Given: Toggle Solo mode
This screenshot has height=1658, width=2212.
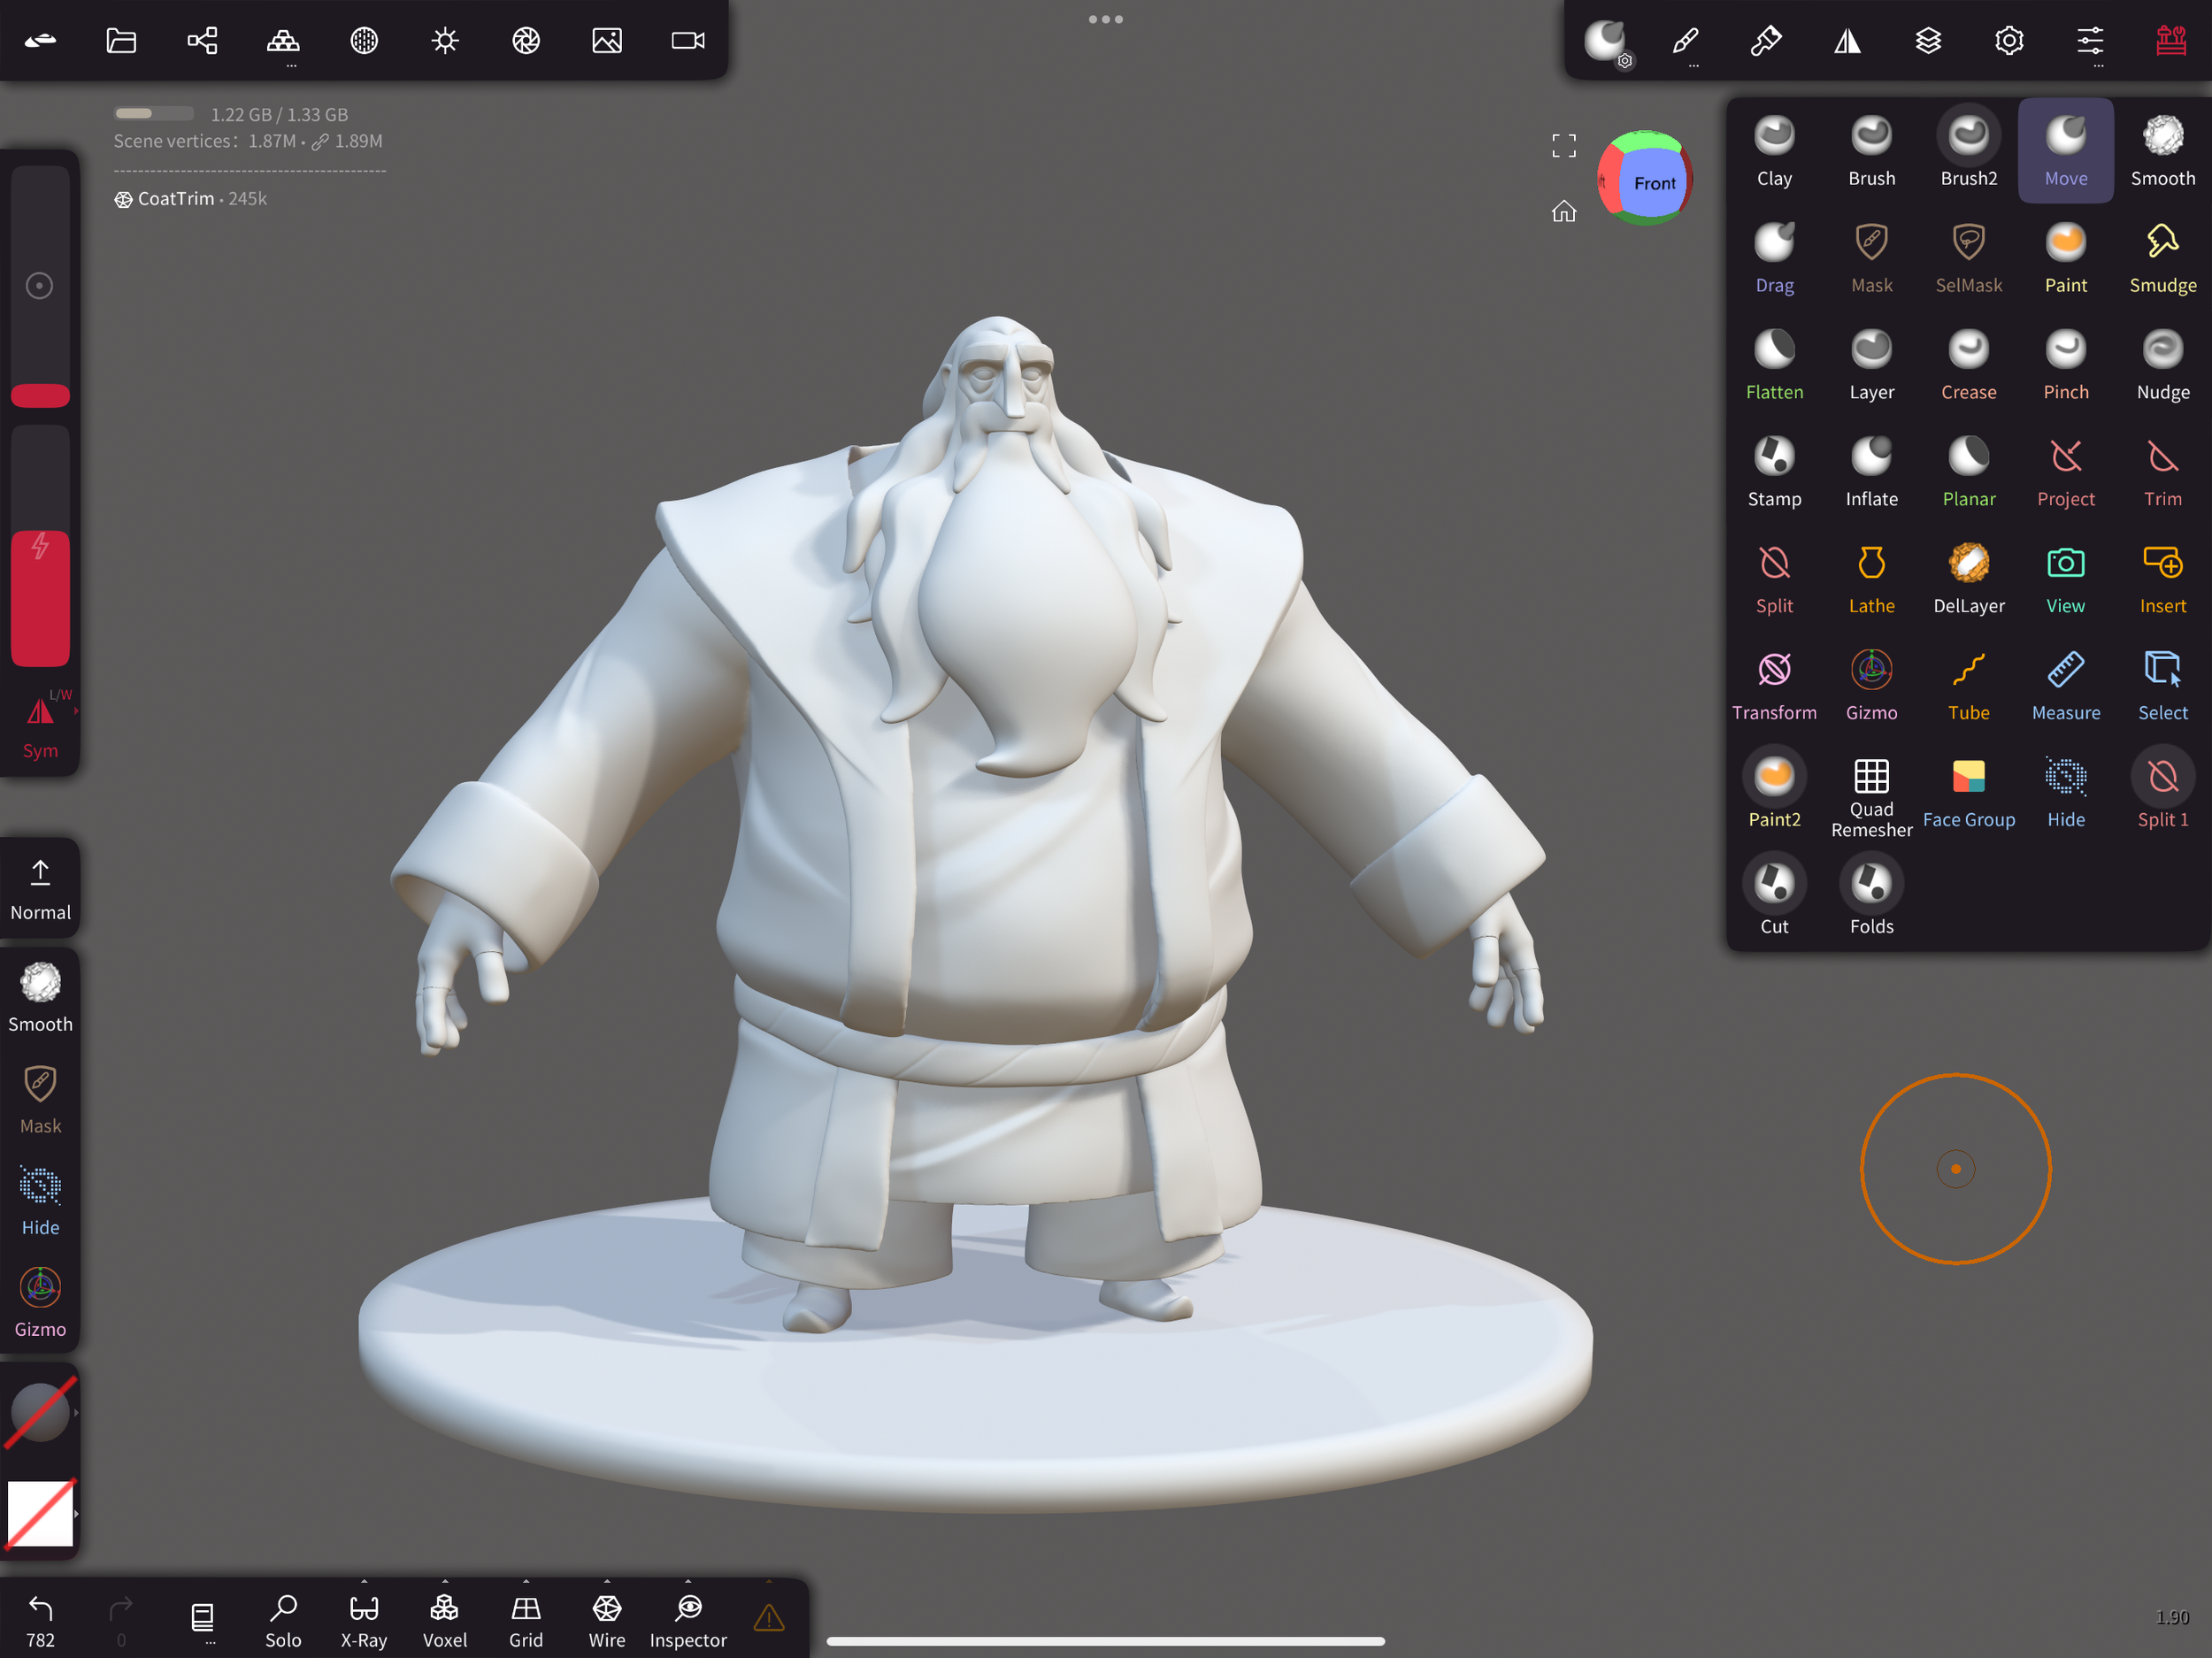Looking at the screenshot, I should [283, 1620].
